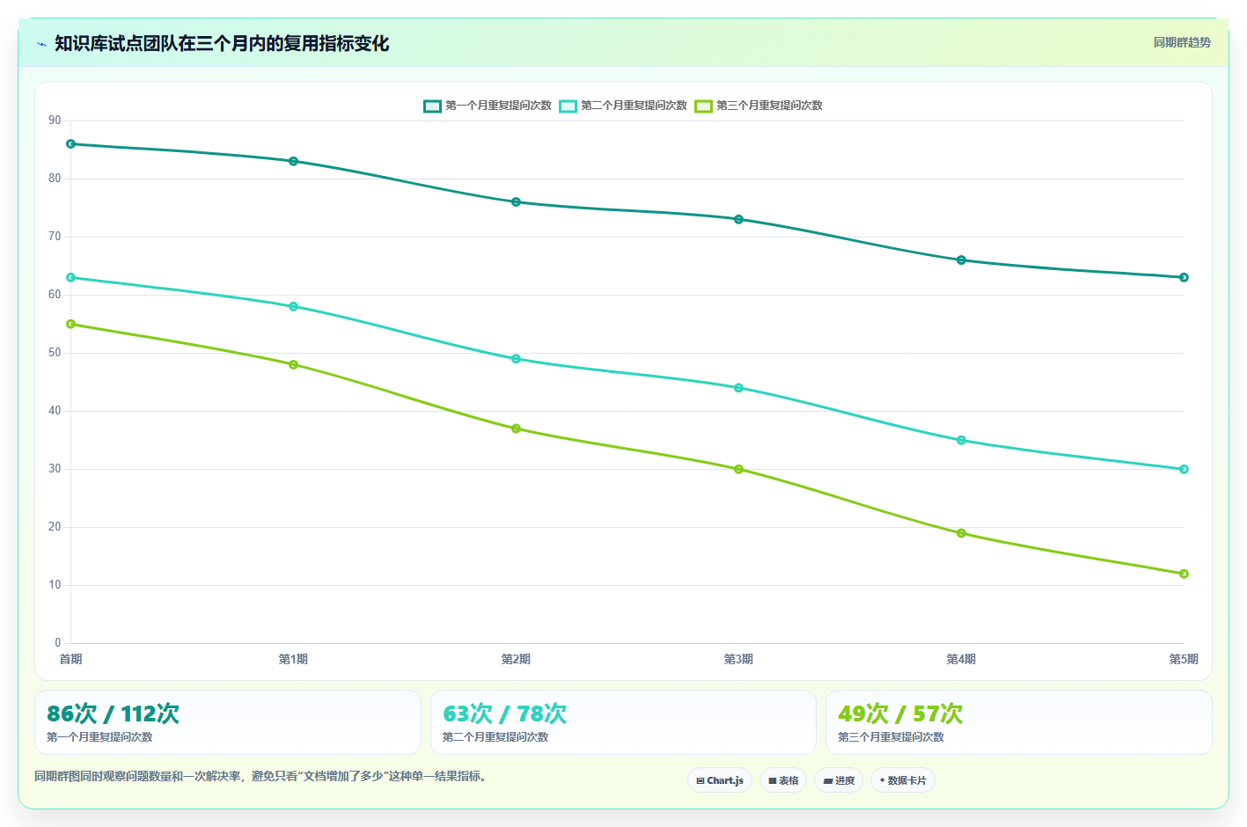The height and width of the screenshot is (827, 1247).
Task: Click the 86次 / 112次 stat card value
Action: click(113, 714)
